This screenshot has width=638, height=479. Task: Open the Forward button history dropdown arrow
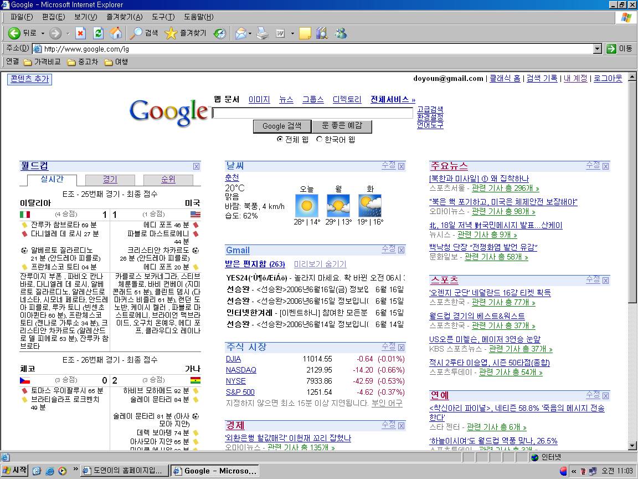point(68,33)
